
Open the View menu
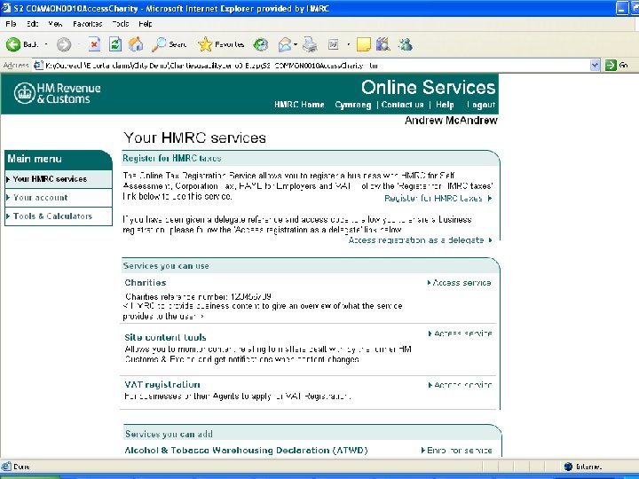click(55, 24)
